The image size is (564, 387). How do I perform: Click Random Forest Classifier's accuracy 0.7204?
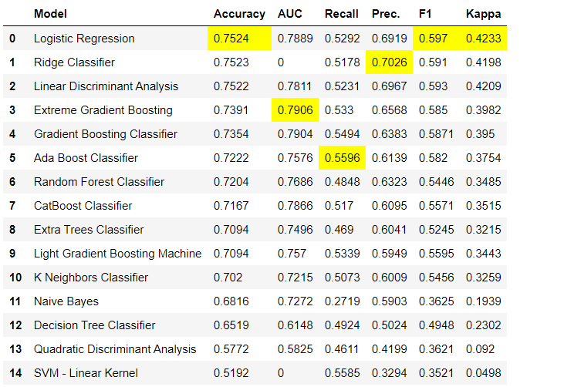click(x=231, y=182)
